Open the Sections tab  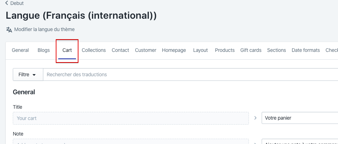(x=277, y=50)
